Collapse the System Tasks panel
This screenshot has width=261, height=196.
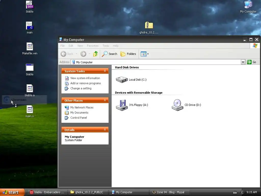pos(105,71)
